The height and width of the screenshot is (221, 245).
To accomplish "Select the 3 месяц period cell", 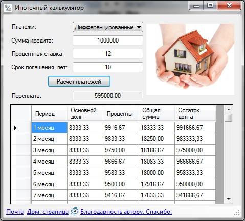I will point(50,150).
